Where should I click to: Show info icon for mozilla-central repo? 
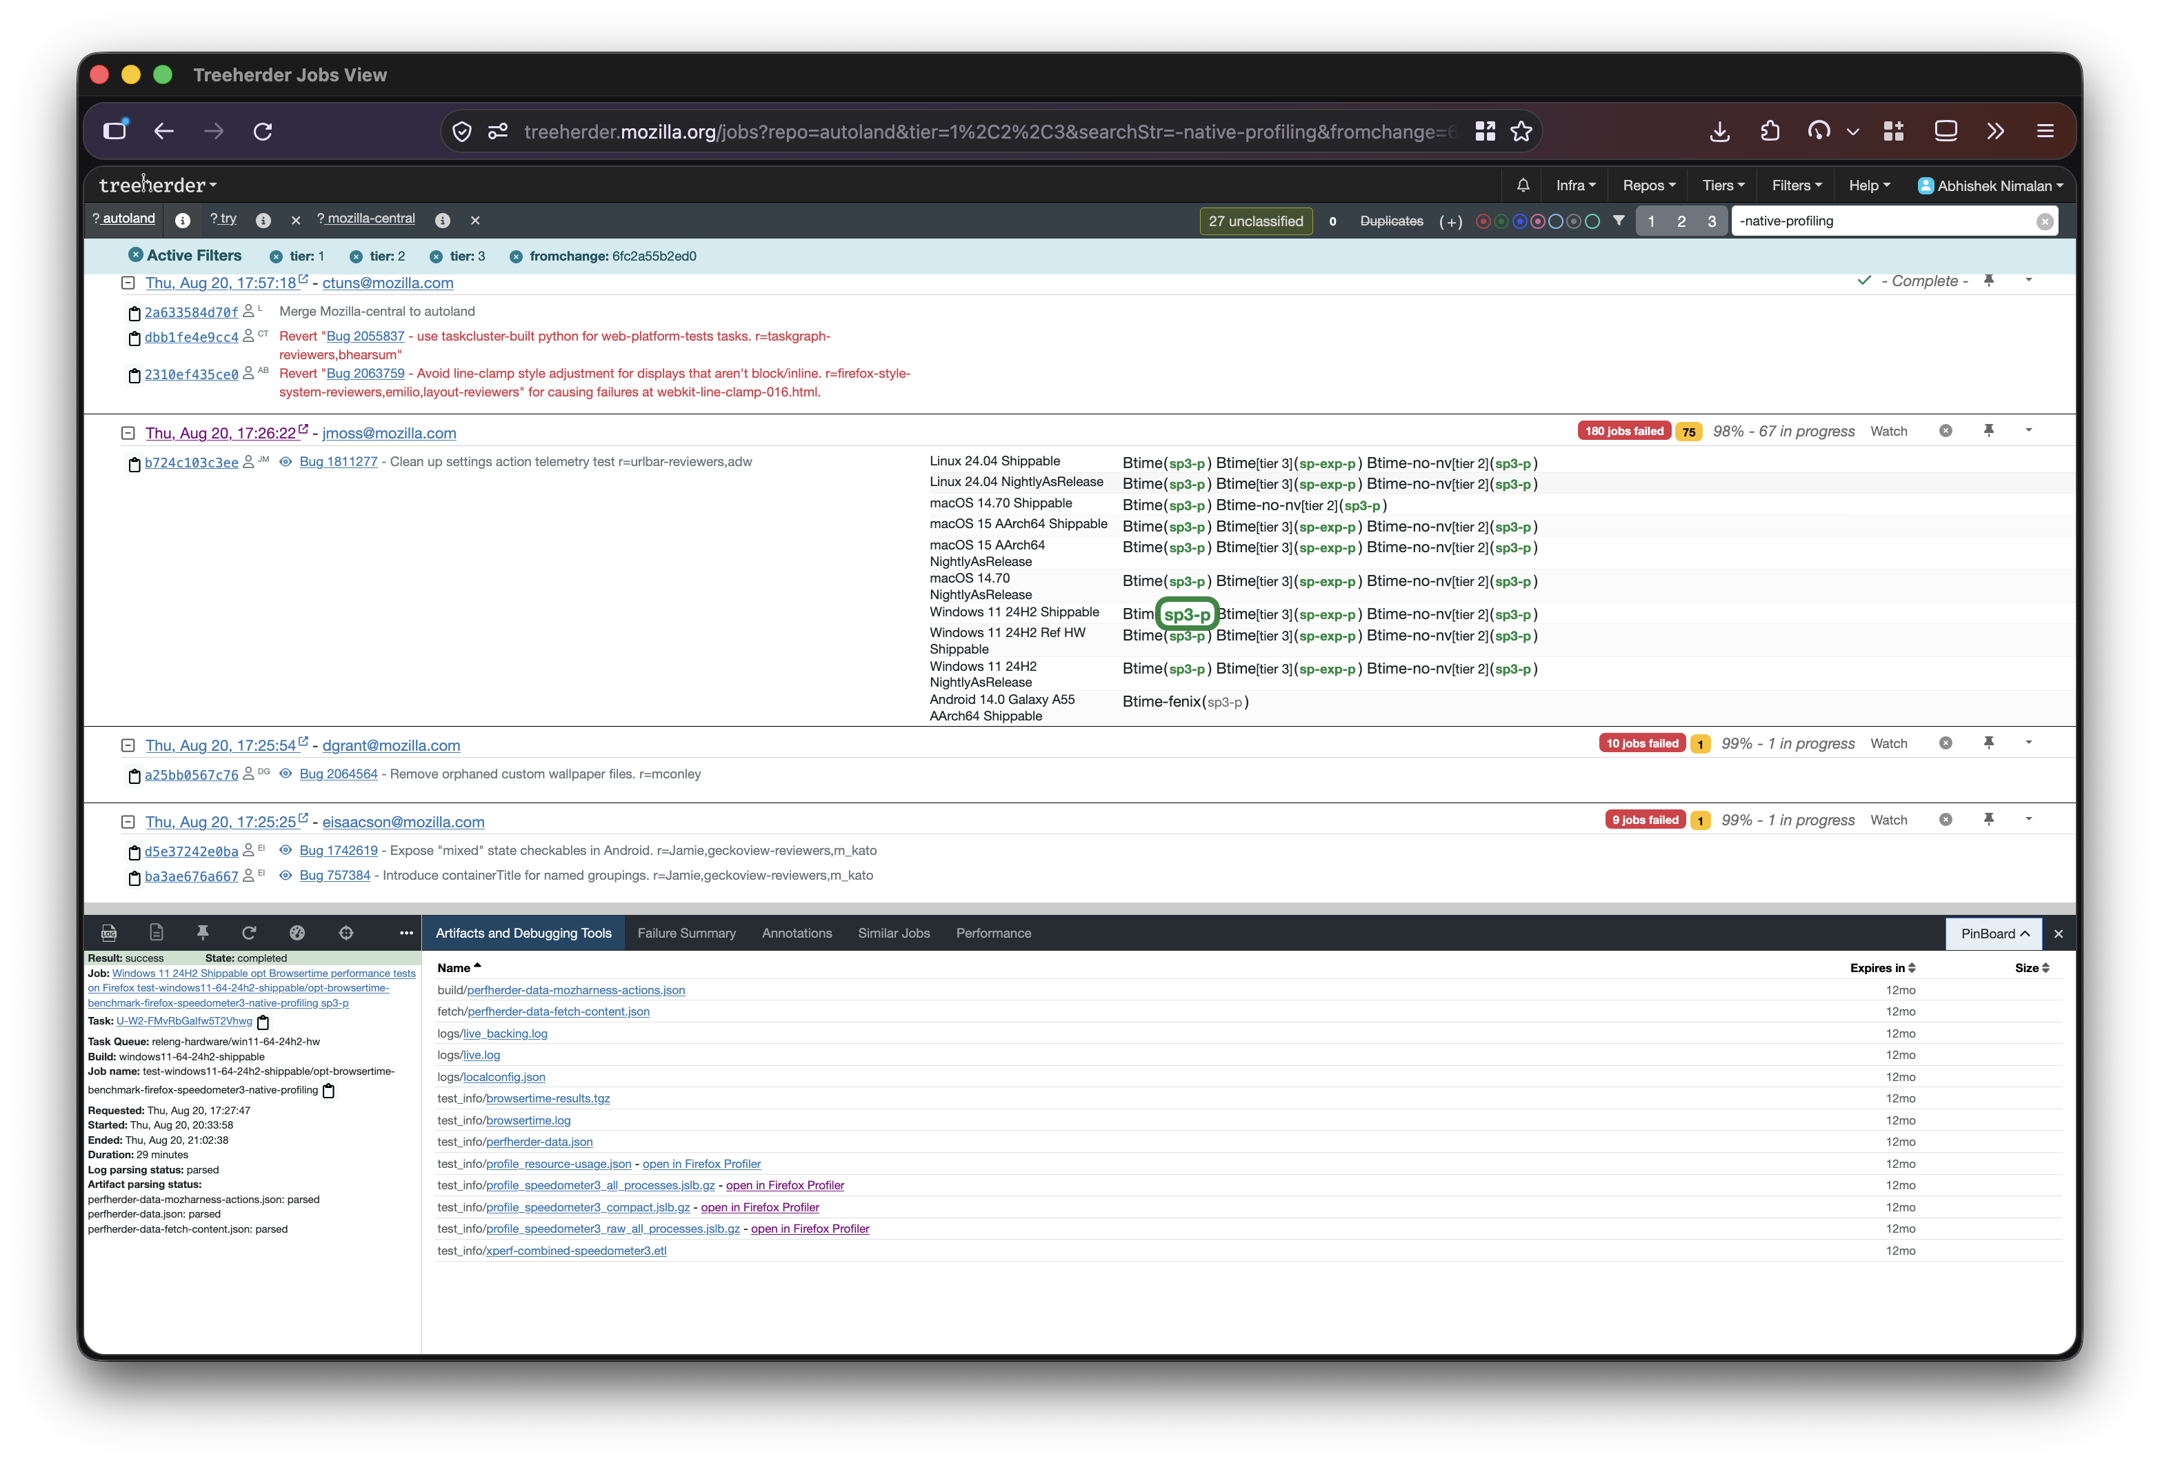(442, 220)
